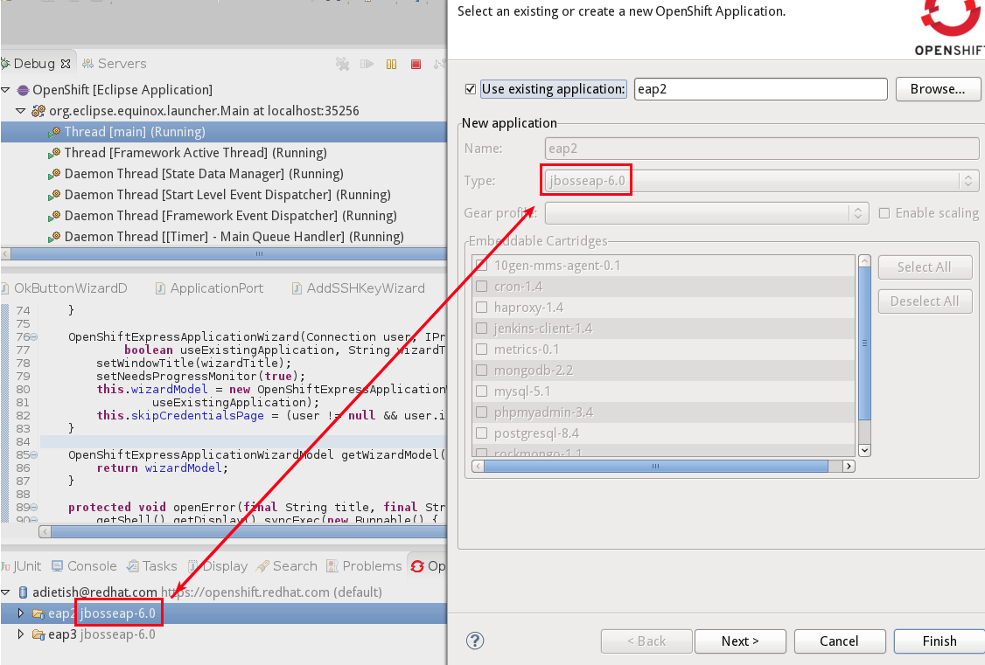Check the 10gen-mms-agent-0.1 cartridge

click(x=482, y=266)
